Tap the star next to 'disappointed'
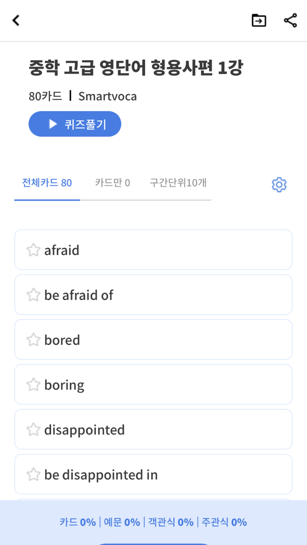This screenshot has height=545, width=307. 33,429
